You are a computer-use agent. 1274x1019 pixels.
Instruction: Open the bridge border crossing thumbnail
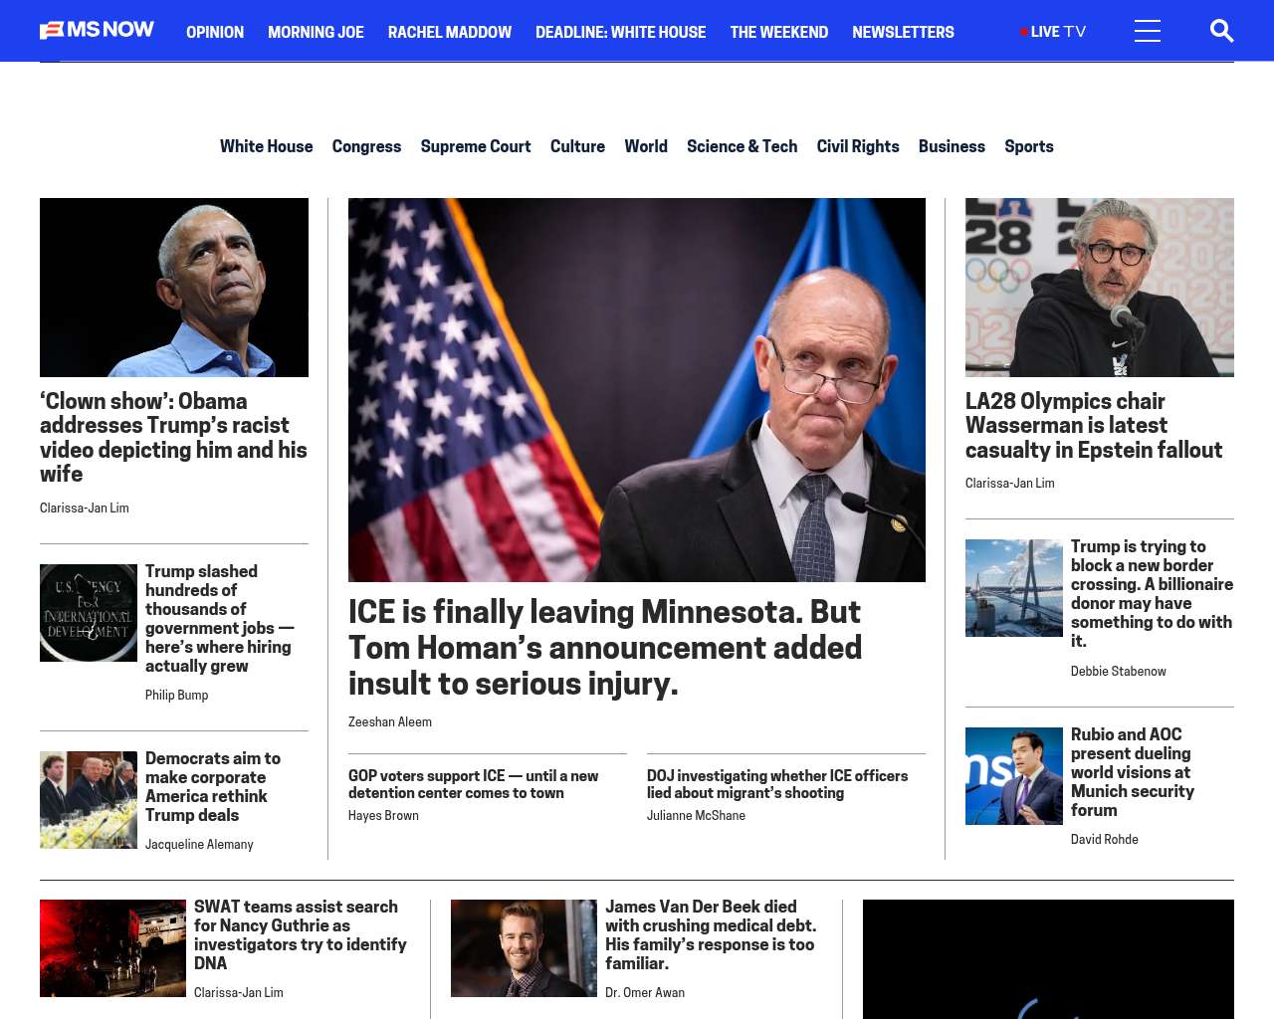click(x=1014, y=588)
